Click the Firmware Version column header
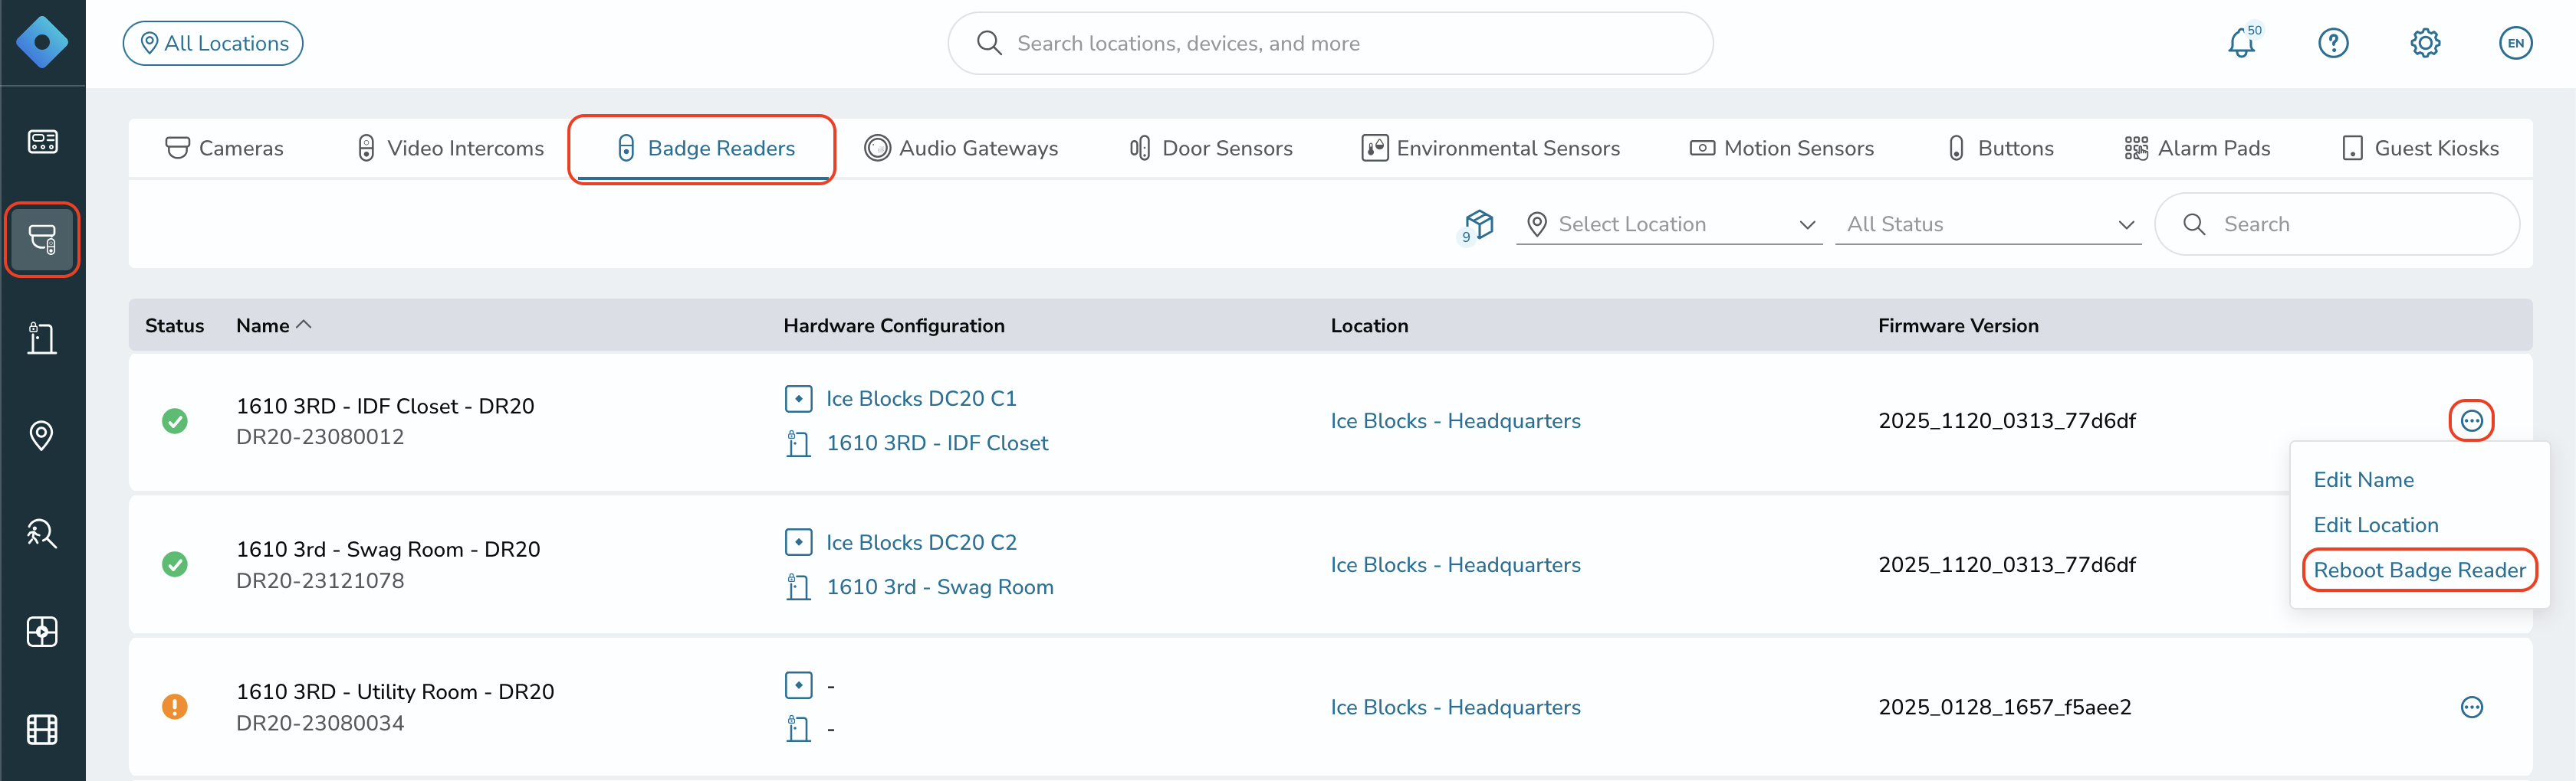This screenshot has width=2576, height=781. pyautogui.click(x=1958, y=325)
